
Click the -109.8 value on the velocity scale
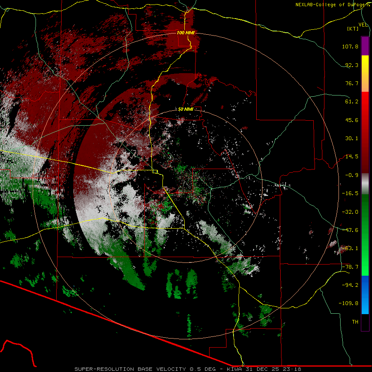[348, 303]
